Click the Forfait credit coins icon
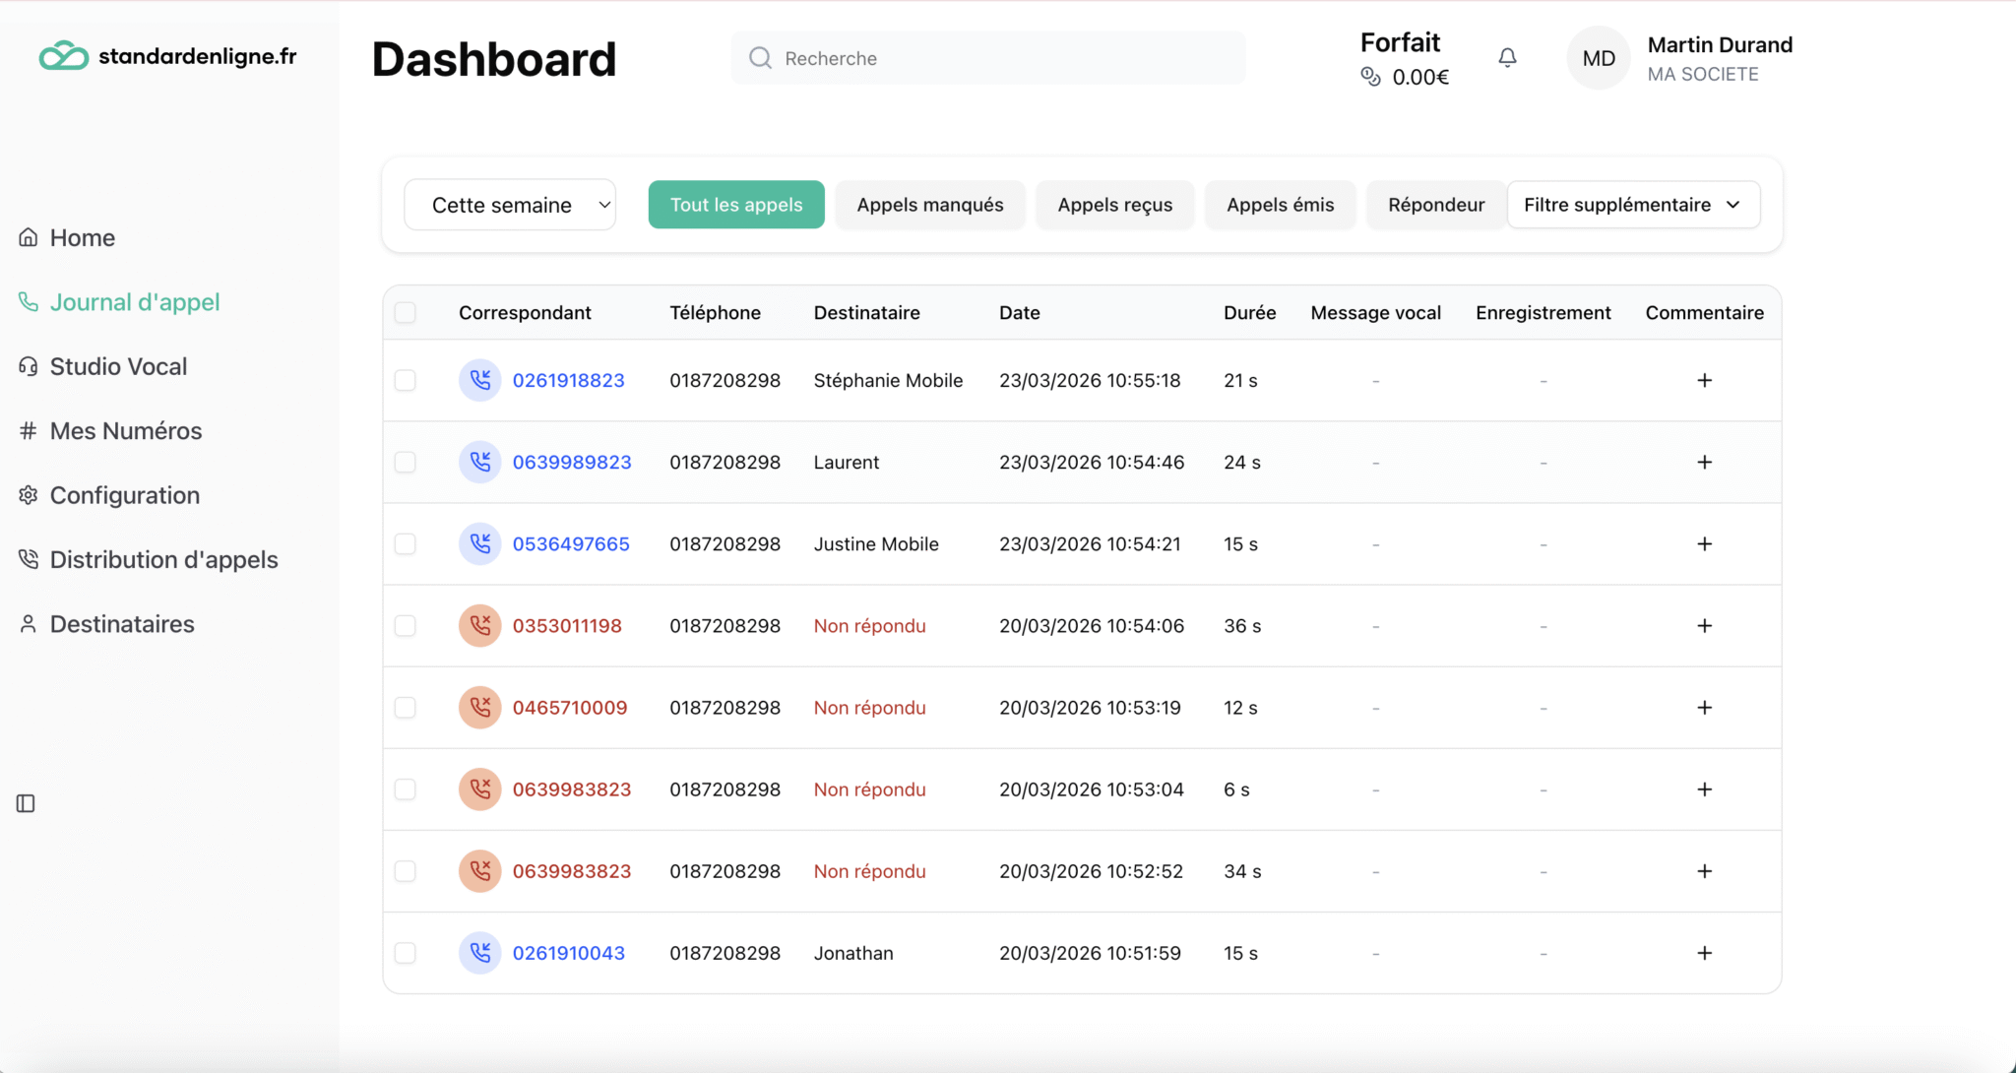 coord(1370,77)
